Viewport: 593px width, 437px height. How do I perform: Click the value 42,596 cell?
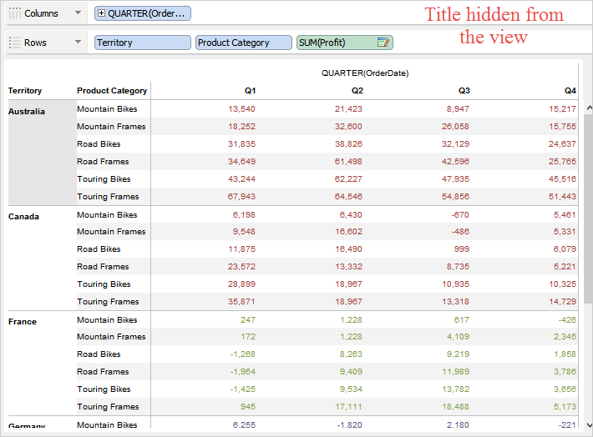(455, 161)
